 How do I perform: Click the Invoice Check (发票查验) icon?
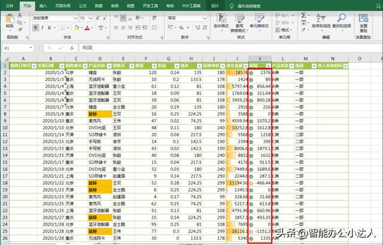click(x=363, y=23)
